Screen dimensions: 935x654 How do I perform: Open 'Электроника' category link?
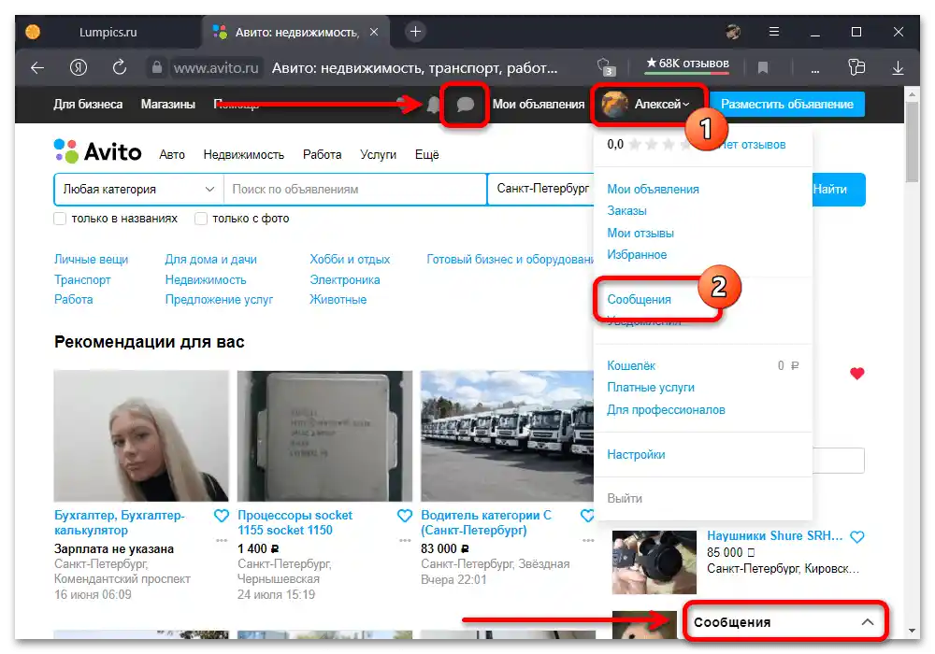coord(345,280)
